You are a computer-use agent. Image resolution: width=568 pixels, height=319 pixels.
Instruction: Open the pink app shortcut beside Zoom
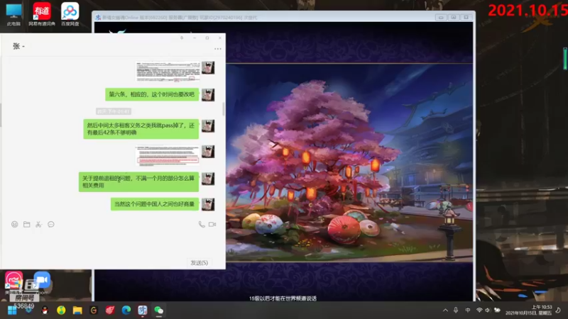click(x=13, y=283)
